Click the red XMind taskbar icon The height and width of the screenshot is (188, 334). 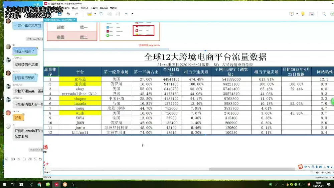(x=56, y=184)
